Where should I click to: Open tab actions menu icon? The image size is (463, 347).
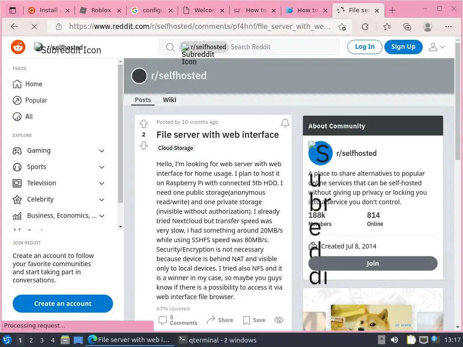(12, 10)
